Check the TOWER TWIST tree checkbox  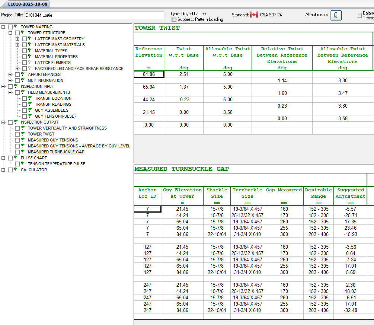(17, 134)
